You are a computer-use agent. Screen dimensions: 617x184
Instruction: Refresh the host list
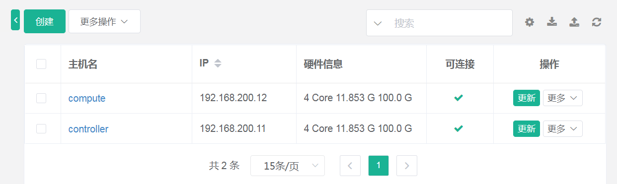click(x=597, y=22)
